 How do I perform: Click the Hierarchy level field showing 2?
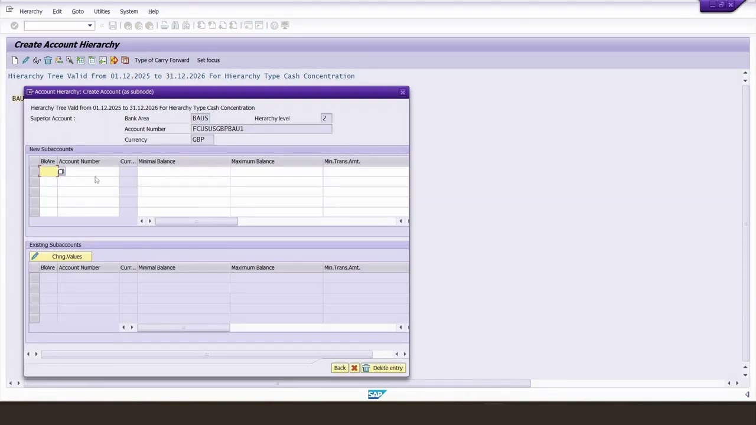(326, 118)
